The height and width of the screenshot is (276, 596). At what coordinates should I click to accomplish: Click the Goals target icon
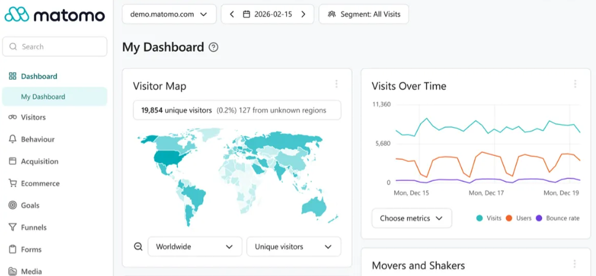[12, 205]
